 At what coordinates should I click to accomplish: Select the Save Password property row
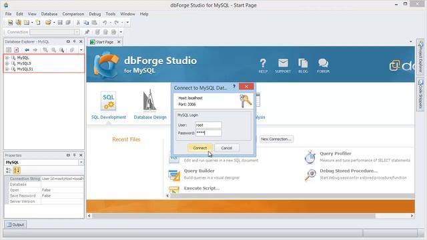coord(45,195)
